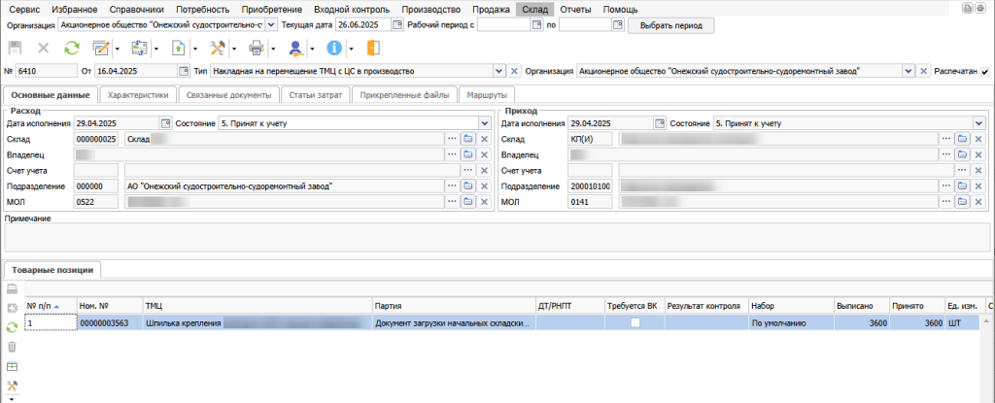
Task: Sort by the № п/п column header
Action: [51, 306]
